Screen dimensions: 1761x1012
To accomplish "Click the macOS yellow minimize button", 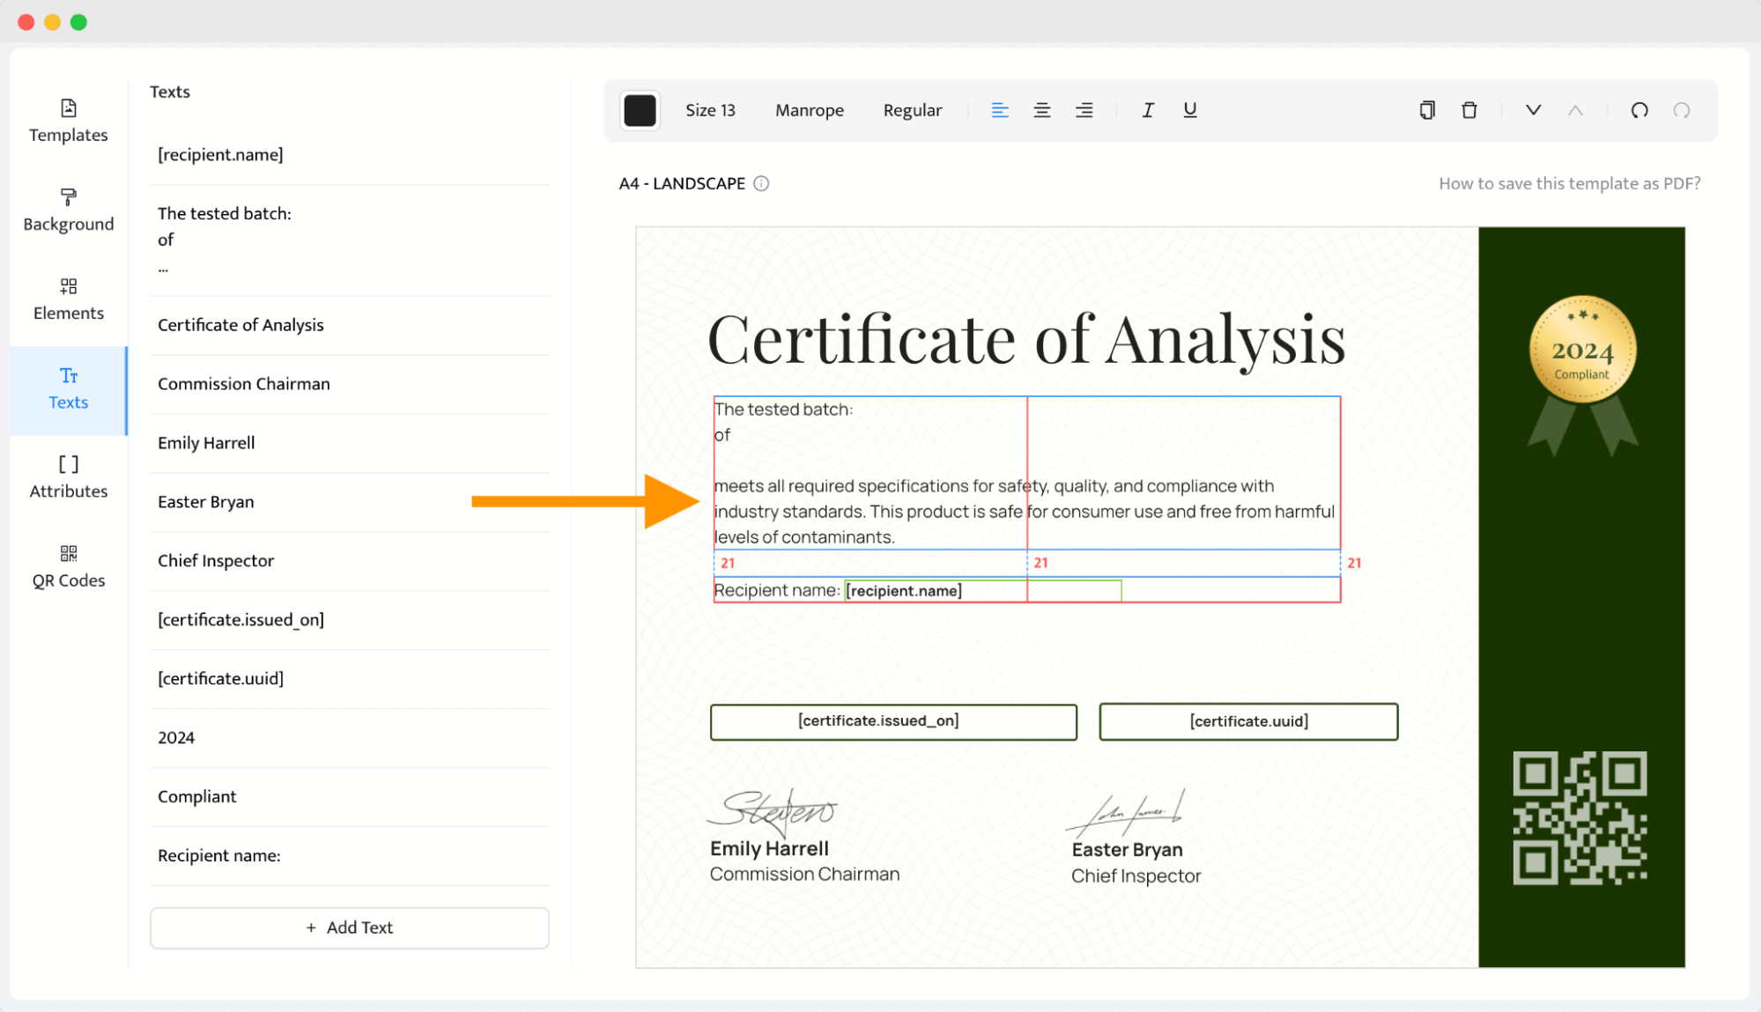I will click(53, 22).
